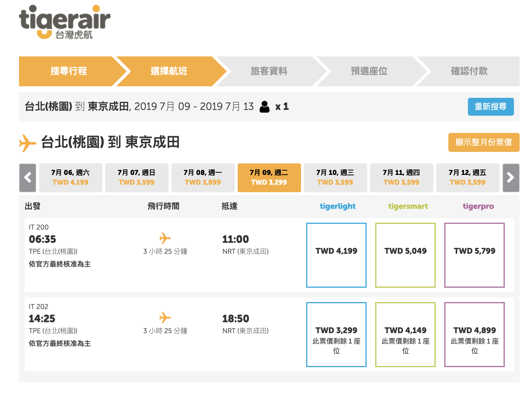Show later dates with right arrow
This screenshot has height=393, width=522.
coord(511,178)
